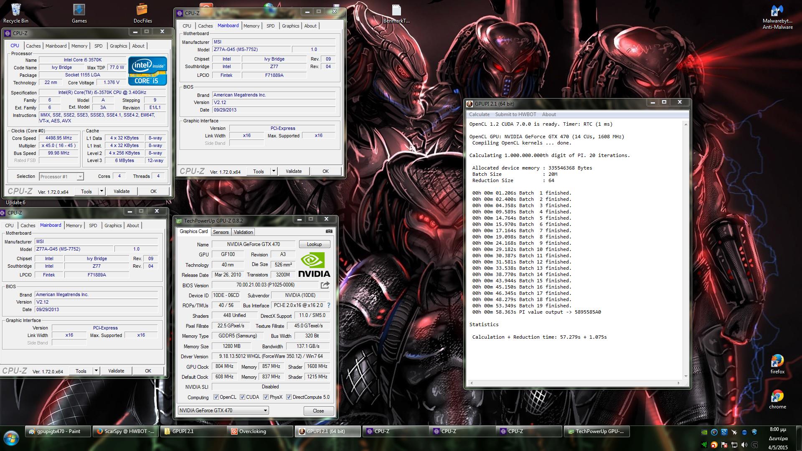
Task: Open the NVIDIA GeForce GTX 470 GPU dropdown
Action: pyautogui.click(x=223, y=410)
